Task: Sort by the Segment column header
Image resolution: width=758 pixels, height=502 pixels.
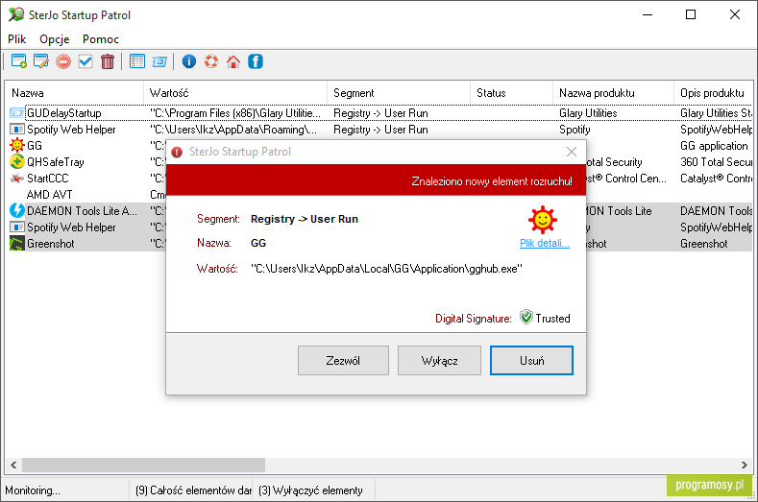Action: 399,93
